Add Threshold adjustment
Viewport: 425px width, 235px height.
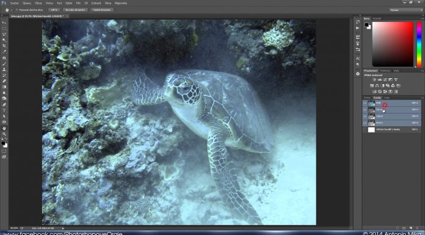click(x=385, y=92)
